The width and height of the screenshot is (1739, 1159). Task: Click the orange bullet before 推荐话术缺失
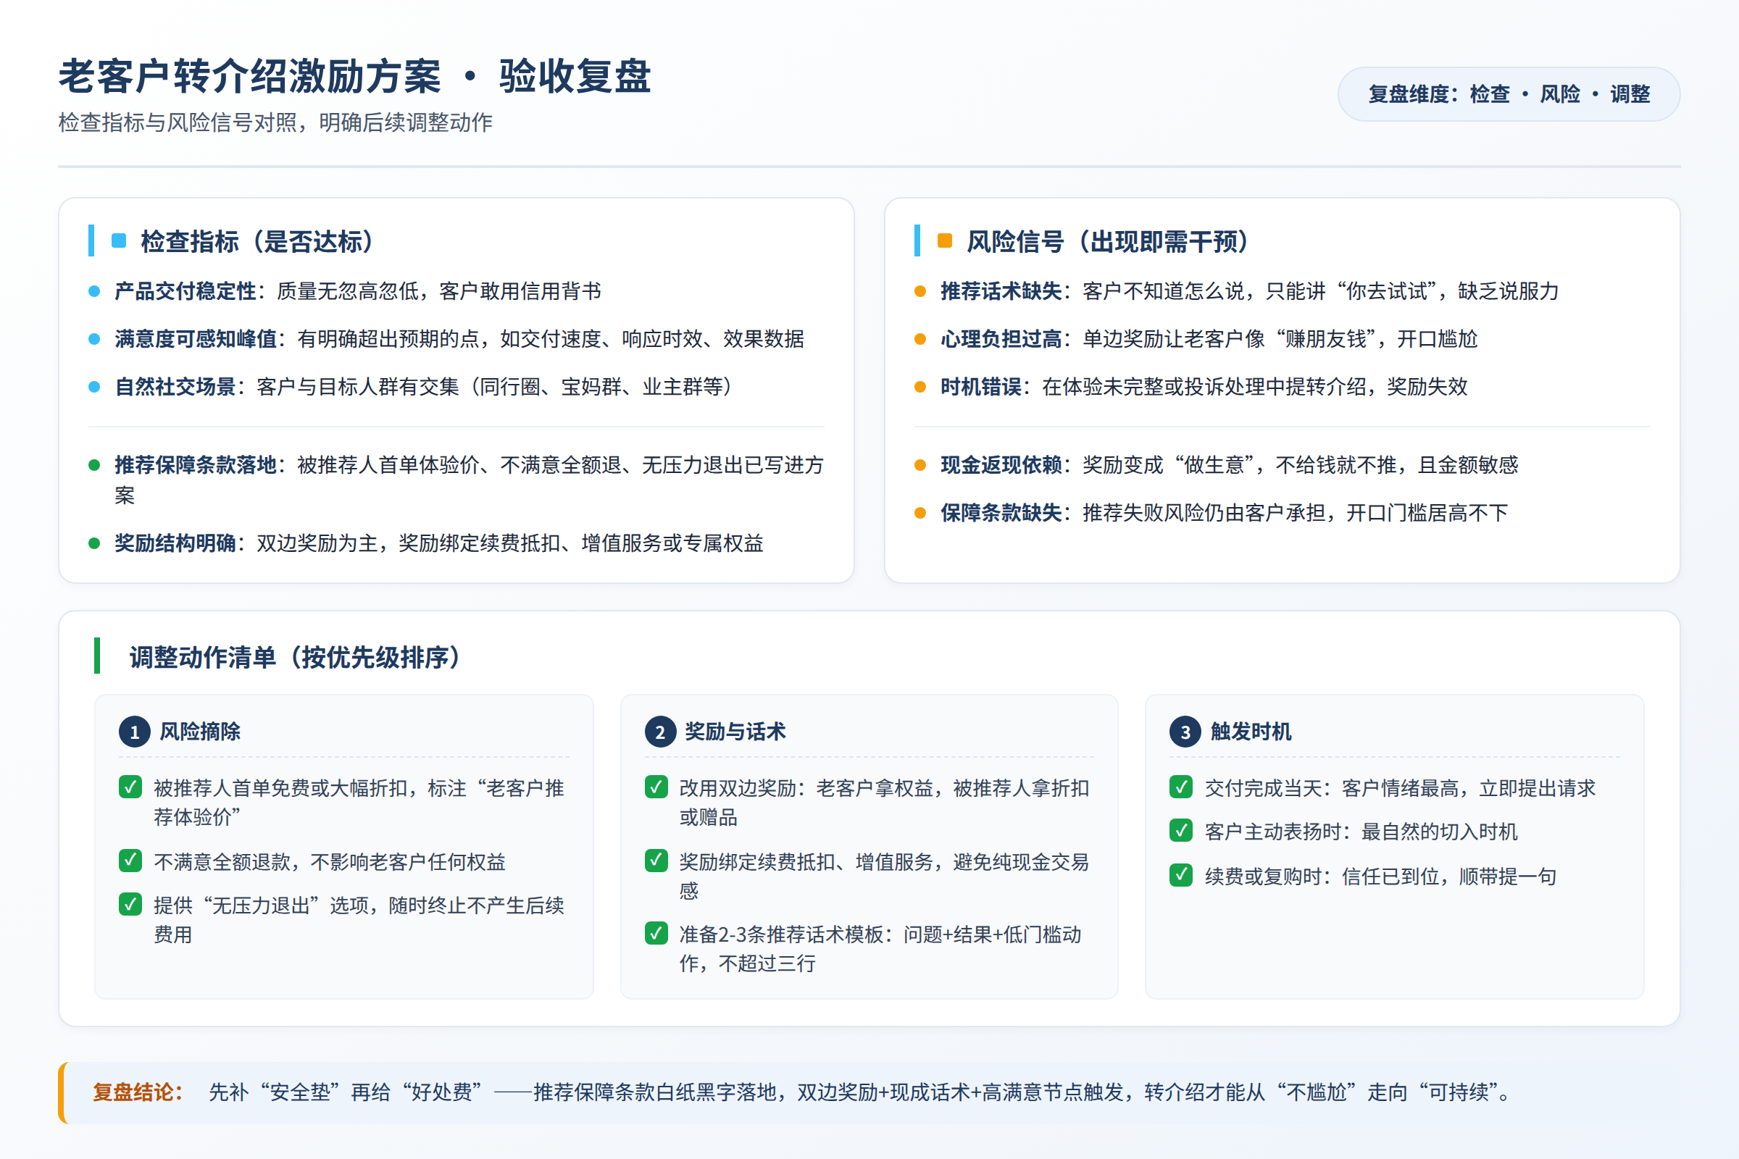920,291
